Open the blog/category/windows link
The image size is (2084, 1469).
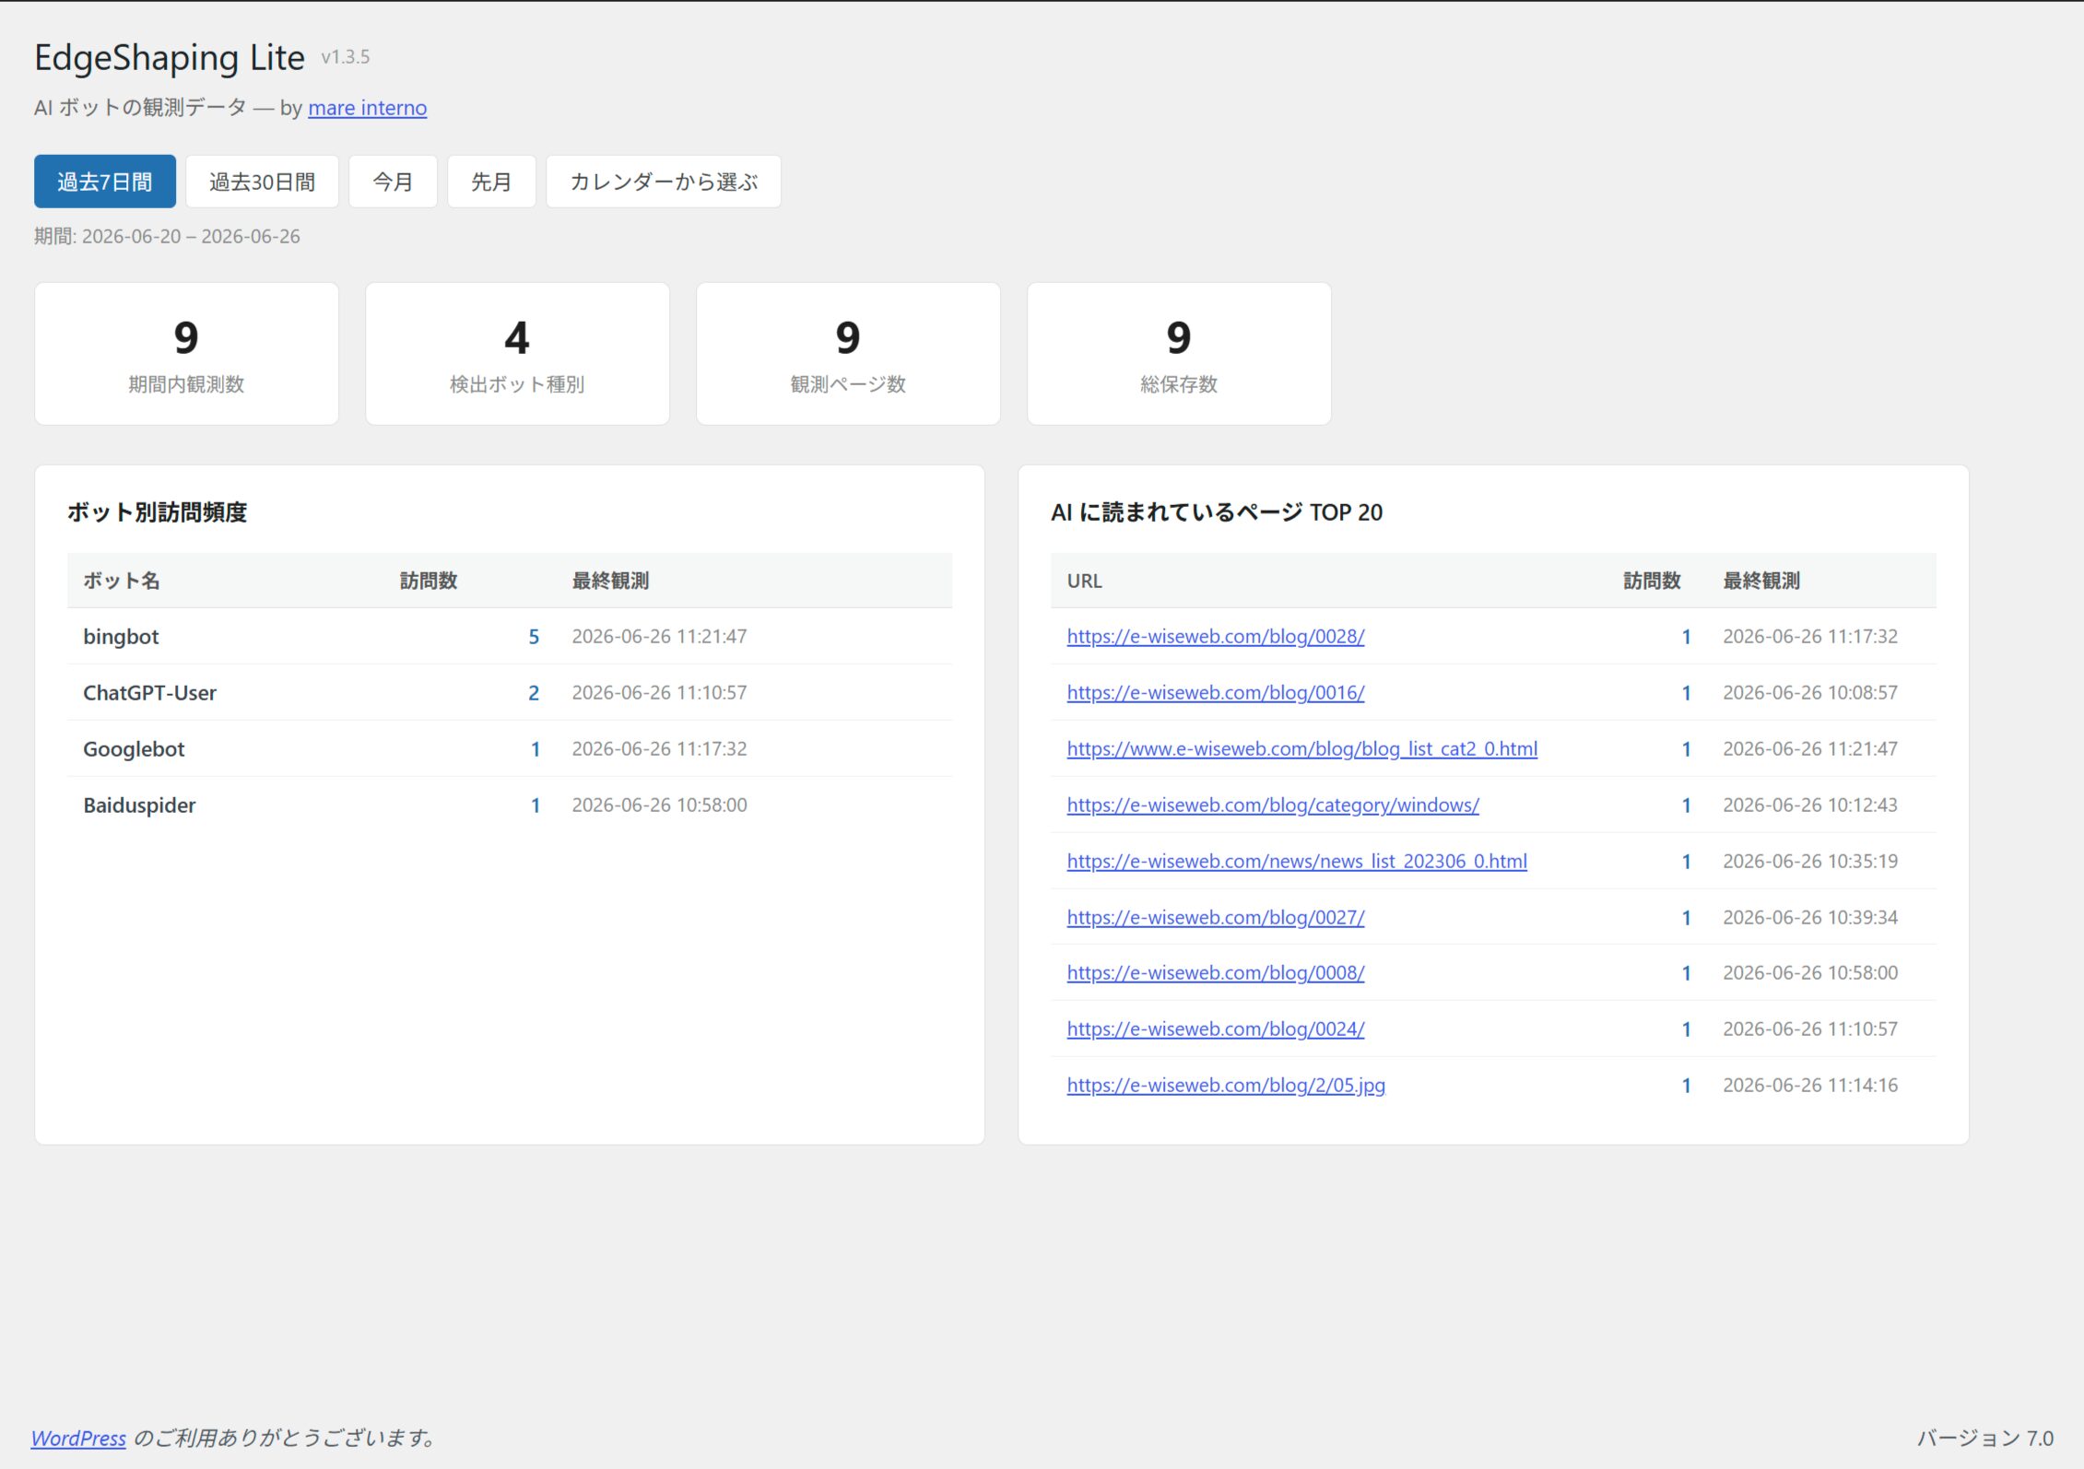(1273, 805)
